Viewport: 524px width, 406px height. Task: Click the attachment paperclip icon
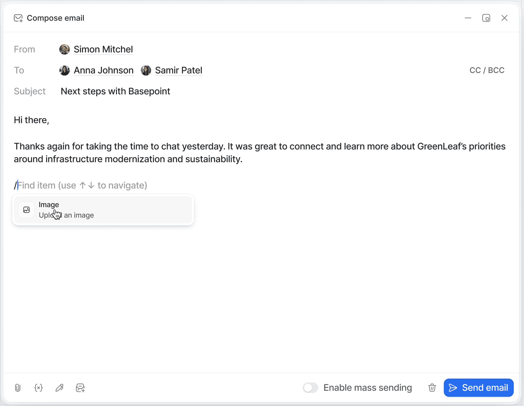click(18, 388)
